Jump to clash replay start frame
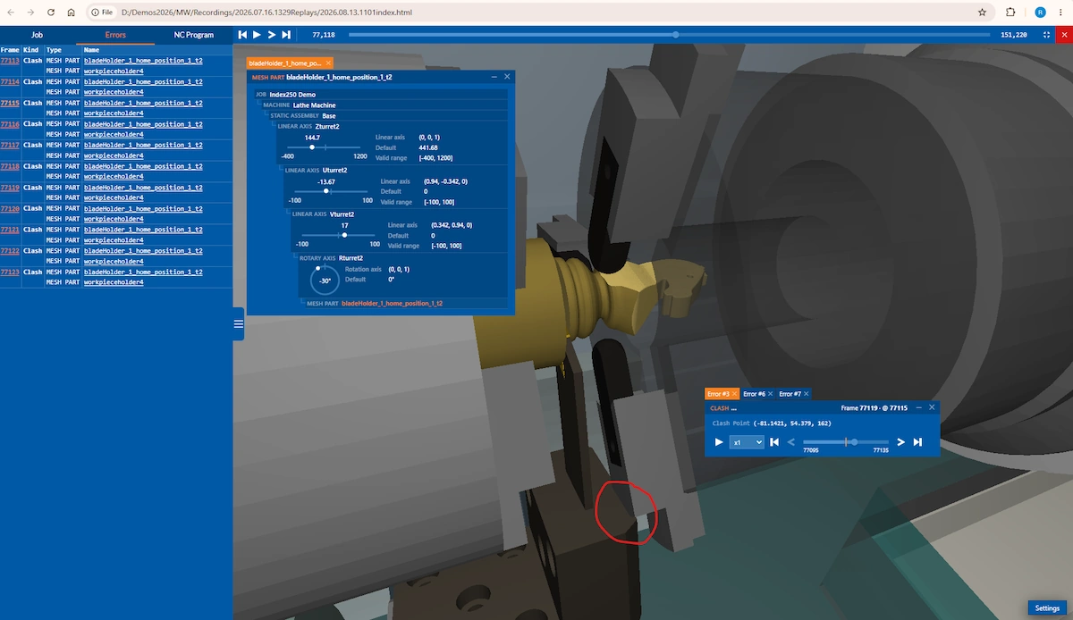Screen dimensions: 1073x620 click(x=774, y=442)
